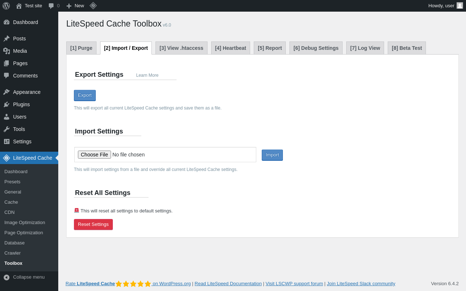Open the Test site home icon
Screen dimensions: 466x291
click(19, 6)
